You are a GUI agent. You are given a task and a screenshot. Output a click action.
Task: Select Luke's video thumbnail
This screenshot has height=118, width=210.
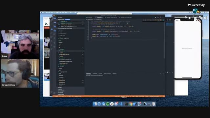click(20, 45)
